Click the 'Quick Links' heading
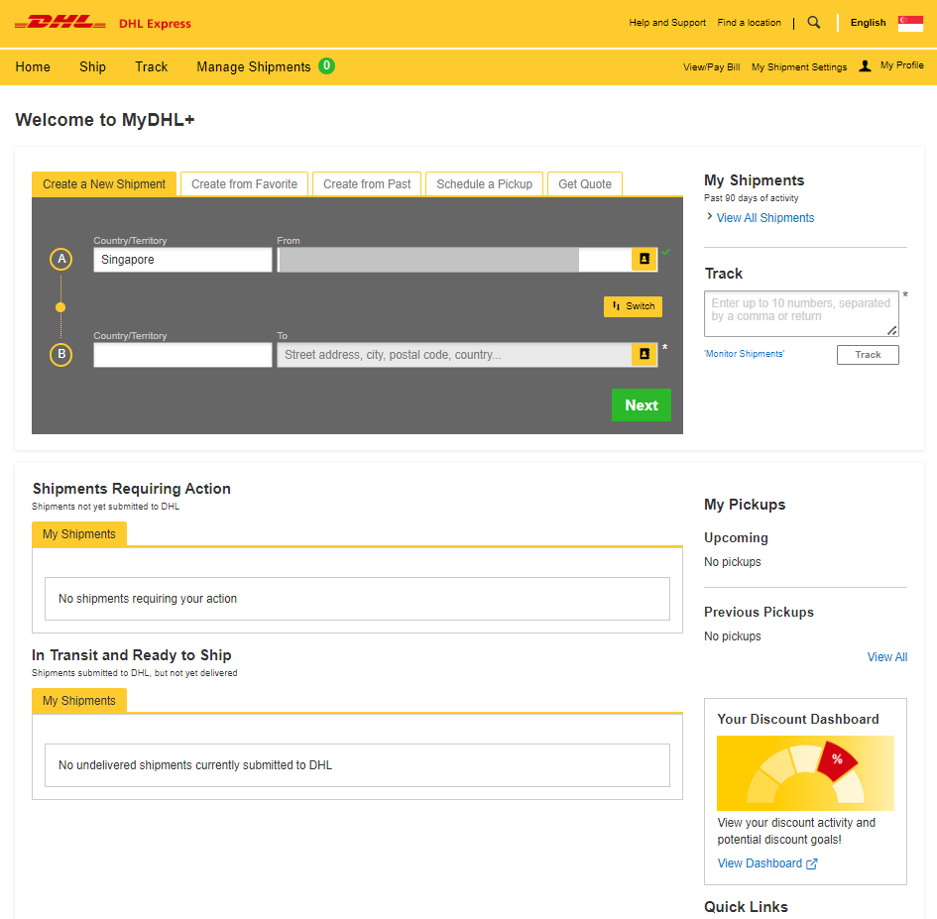 coord(746,907)
